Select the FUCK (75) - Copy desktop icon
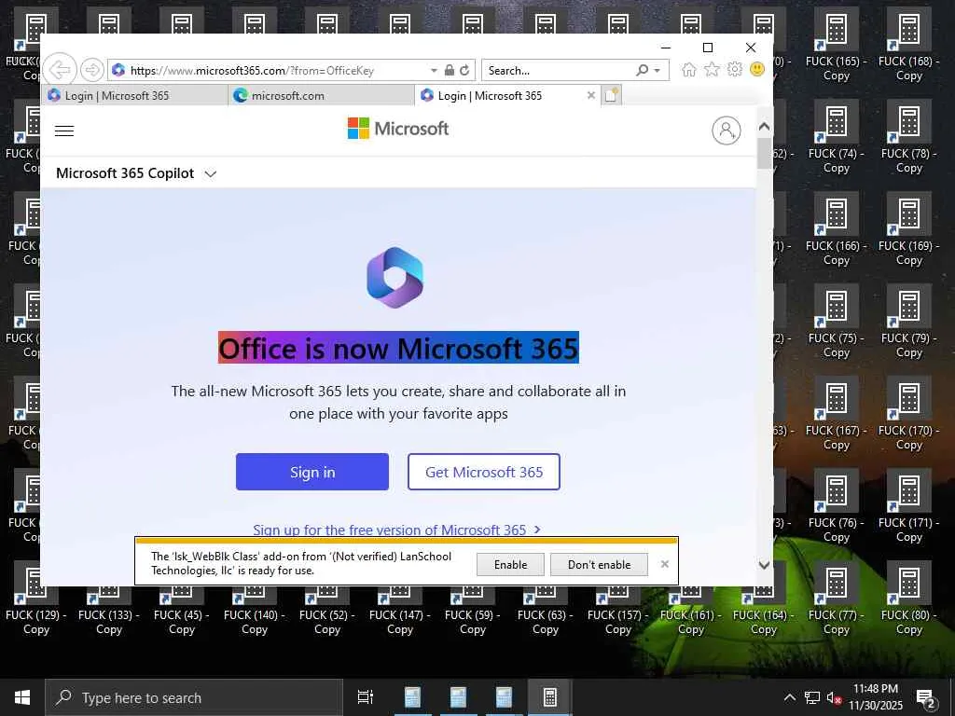 point(837,322)
